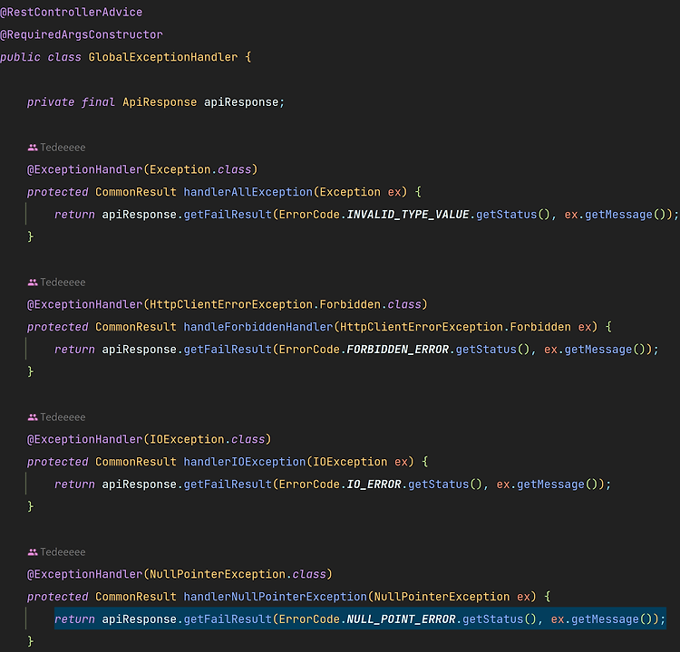Click getFailResult in the IO_ERROR line
Viewport: 680px width, 652px height.
tap(228, 484)
